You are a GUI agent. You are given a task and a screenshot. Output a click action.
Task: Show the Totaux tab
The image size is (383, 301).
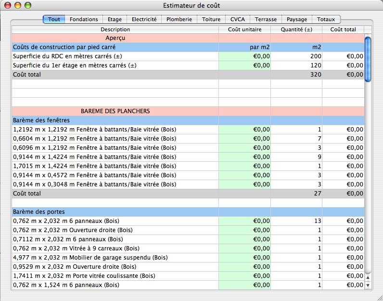click(x=326, y=19)
